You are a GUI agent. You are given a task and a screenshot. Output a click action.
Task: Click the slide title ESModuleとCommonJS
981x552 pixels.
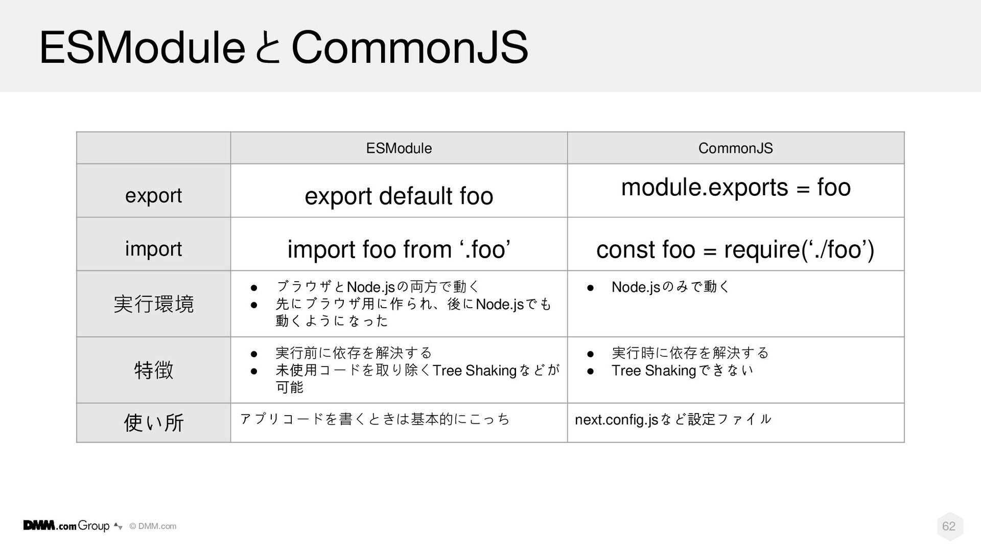click(x=284, y=48)
